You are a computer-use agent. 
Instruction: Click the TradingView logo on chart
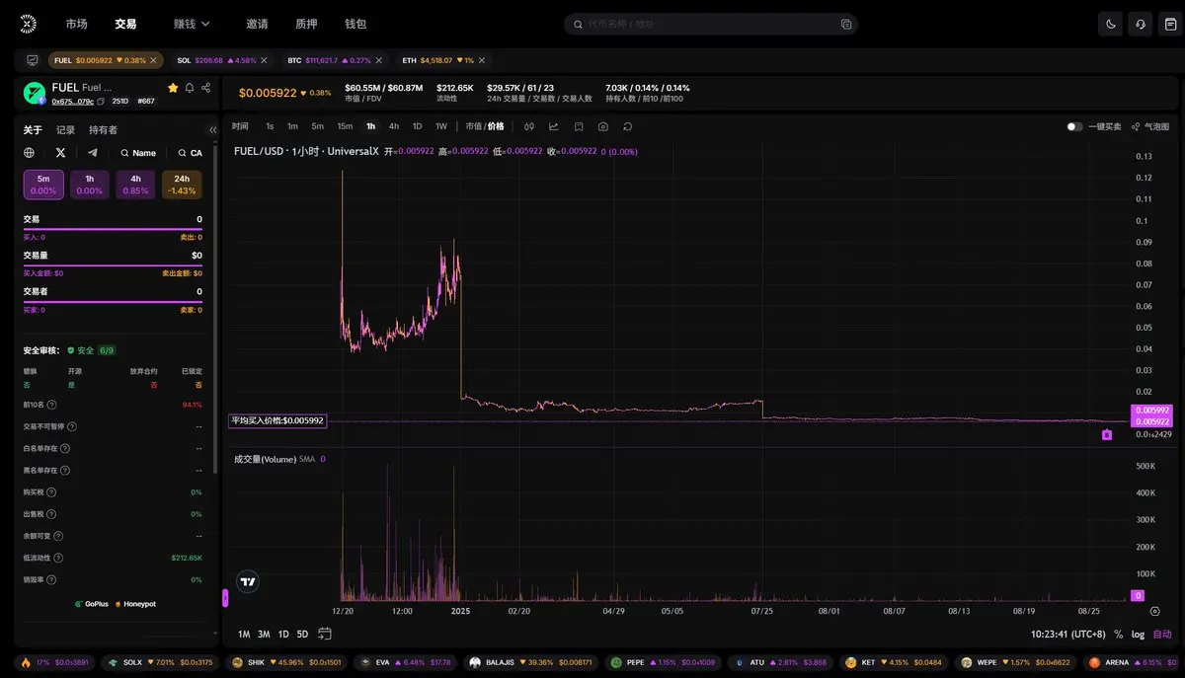point(248,581)
